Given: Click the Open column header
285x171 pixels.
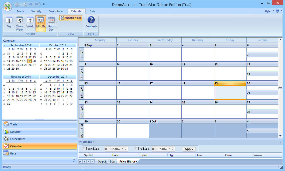Looking at the screenshot, I should 153,155.
